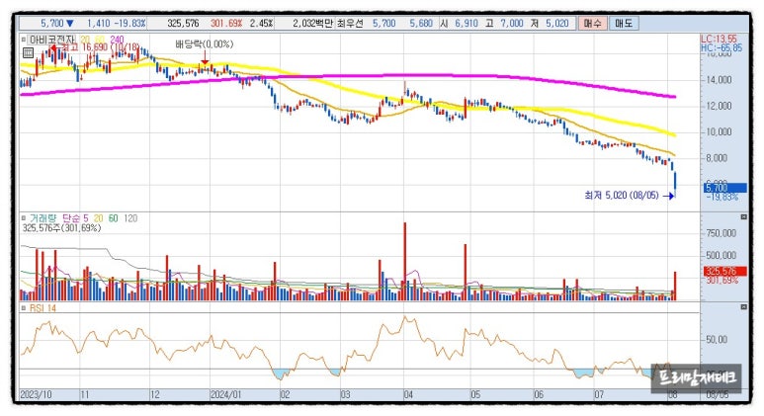
Task: Click the 120 volume average label
Action: 130,218
